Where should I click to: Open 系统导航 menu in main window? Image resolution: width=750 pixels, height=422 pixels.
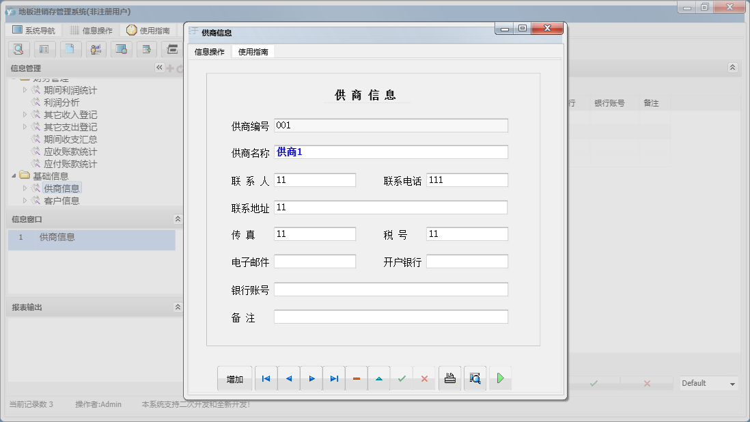pos(34,30)
